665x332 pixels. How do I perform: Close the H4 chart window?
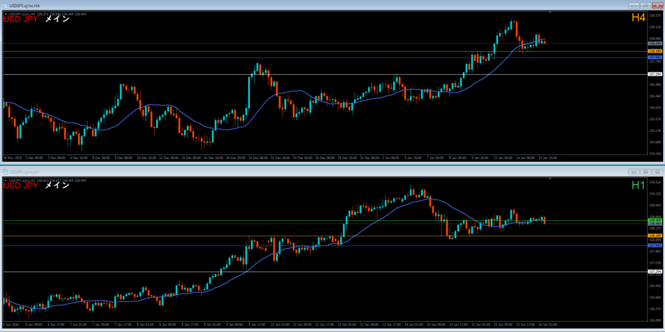[x=656, y=5]
